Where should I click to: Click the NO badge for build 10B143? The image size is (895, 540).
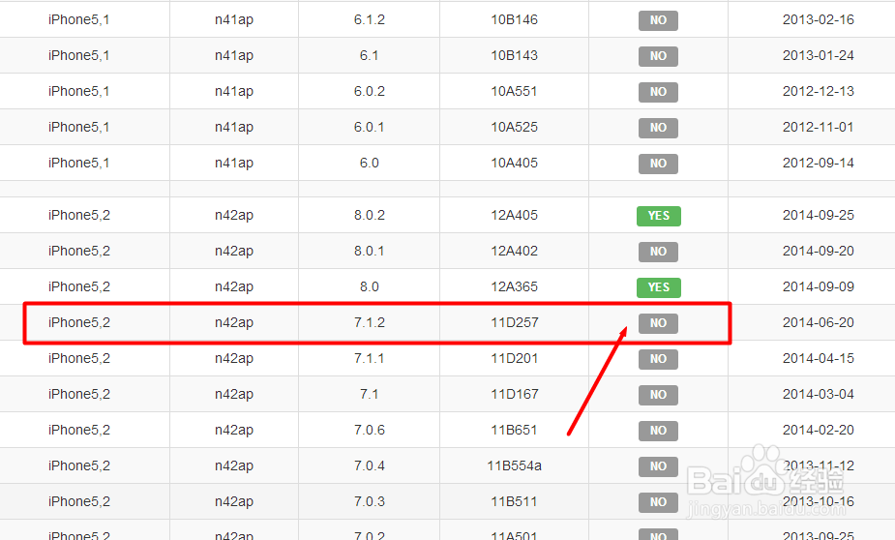pos(658,56)
